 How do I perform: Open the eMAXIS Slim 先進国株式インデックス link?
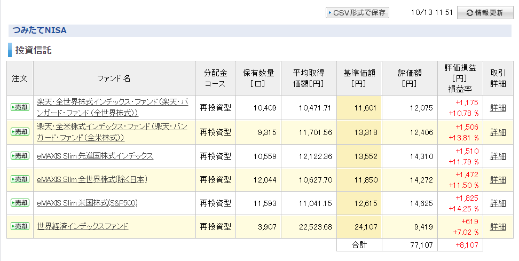[x=95, y=156]
